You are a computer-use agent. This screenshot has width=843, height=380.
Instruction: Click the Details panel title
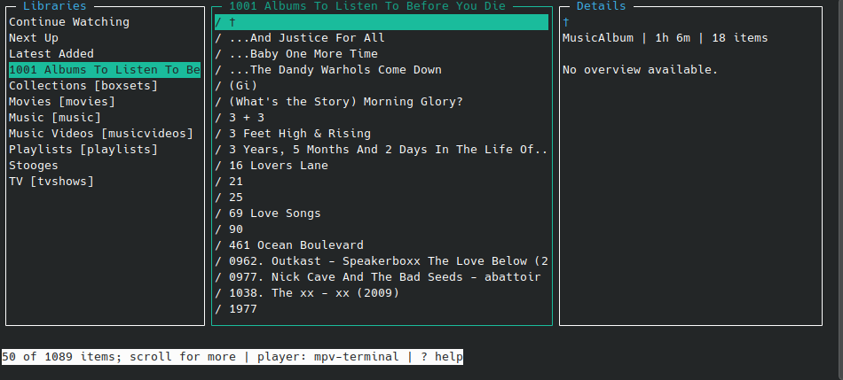[601, 6]
